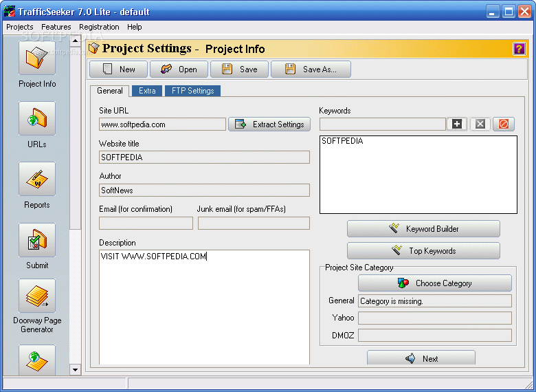Click sidebar scroll up arrow
The image size is (536, 392).
tap(75, 41)
